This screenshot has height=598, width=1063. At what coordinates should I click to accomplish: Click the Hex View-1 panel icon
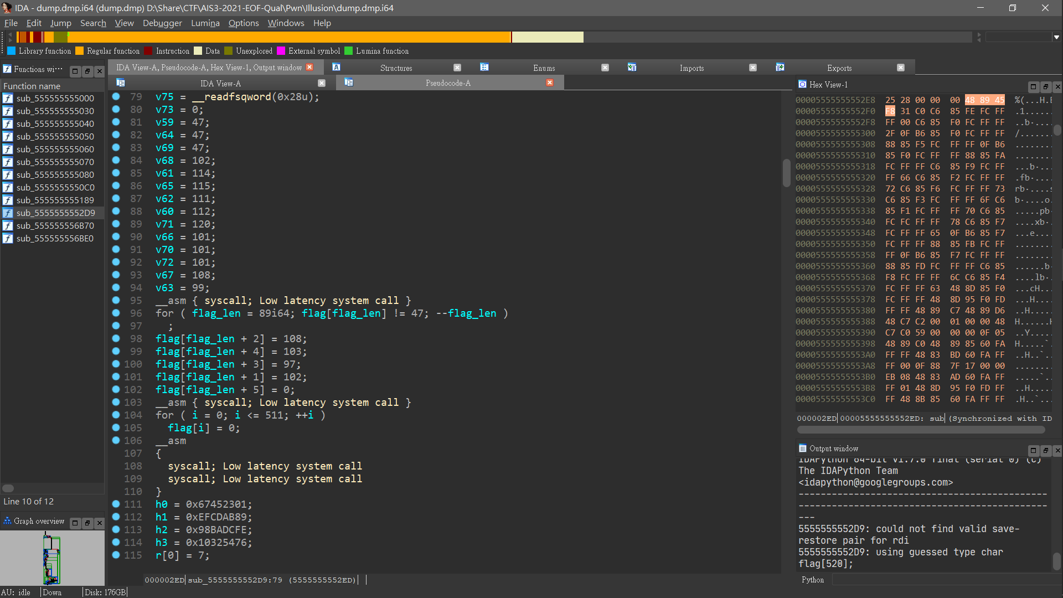pos(803,84)
